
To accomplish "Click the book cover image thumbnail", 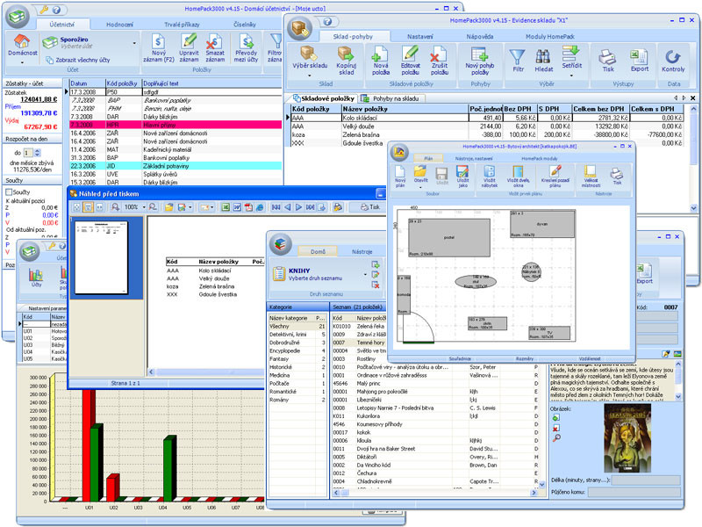I will (627, 437).
